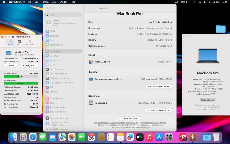This screenshot has height=144, width=230.
Task: Open Finder from the Dock
Action: [14, 137]
